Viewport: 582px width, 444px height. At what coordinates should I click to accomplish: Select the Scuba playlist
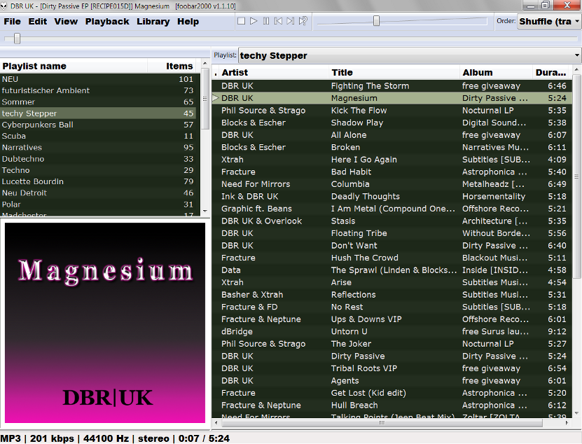pyautogui.click(x=97, y=136)
